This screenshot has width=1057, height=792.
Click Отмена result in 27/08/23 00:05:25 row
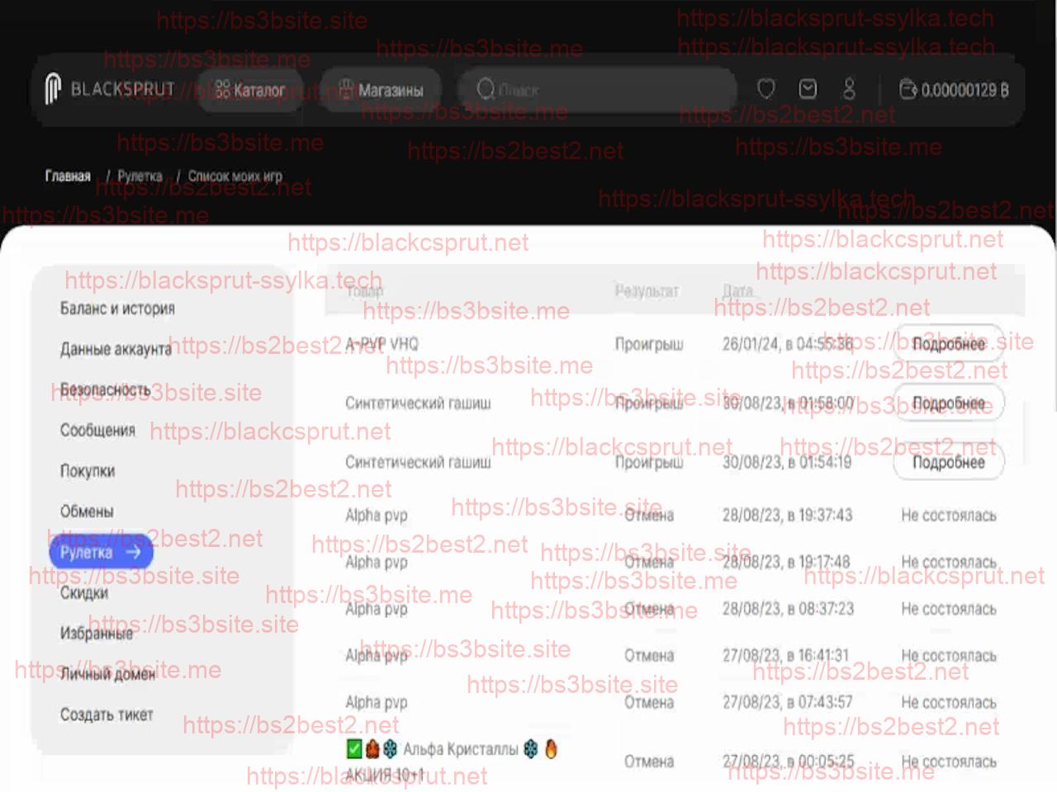pyautogui.click(x=649, y=761)
